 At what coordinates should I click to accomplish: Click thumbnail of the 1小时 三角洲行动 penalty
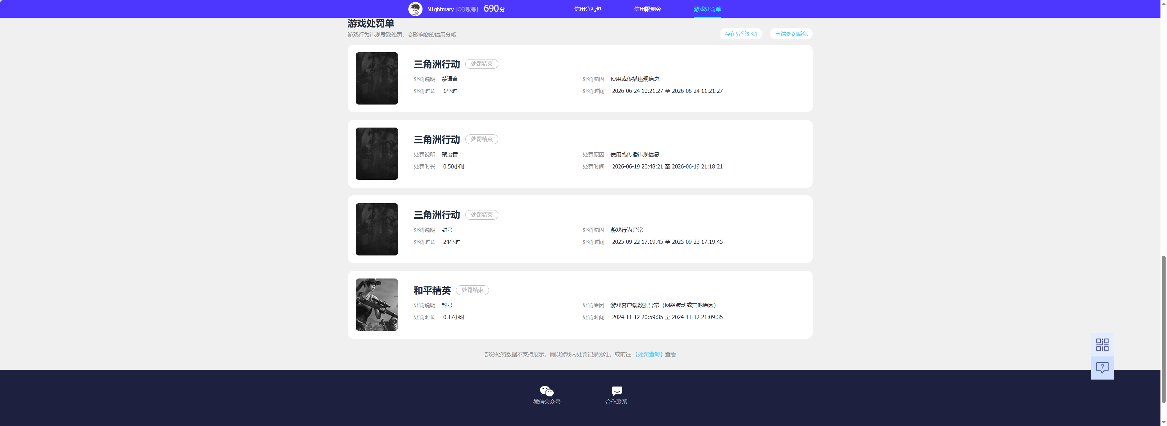click(x=376, y=78)
